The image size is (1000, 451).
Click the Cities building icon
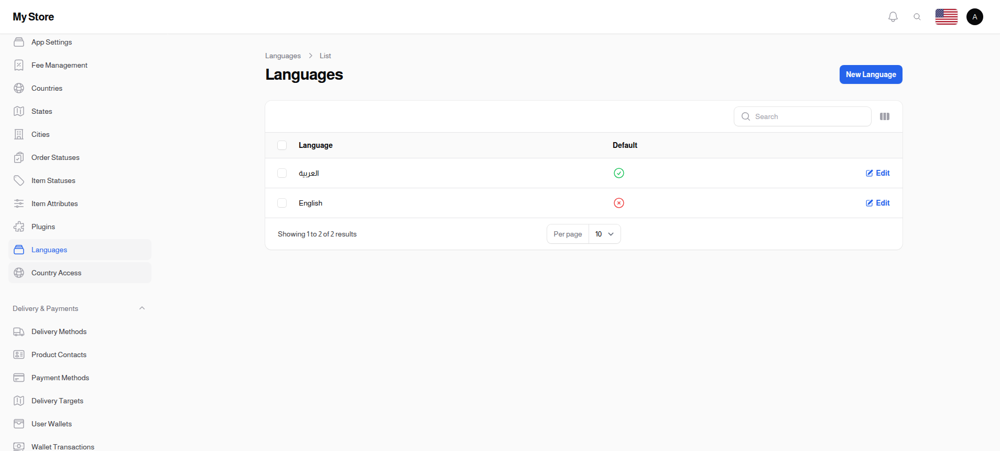(x=19, y=134)
